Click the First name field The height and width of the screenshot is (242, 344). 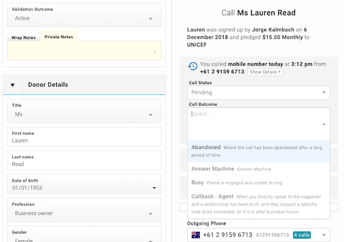[x=84, y=137]
